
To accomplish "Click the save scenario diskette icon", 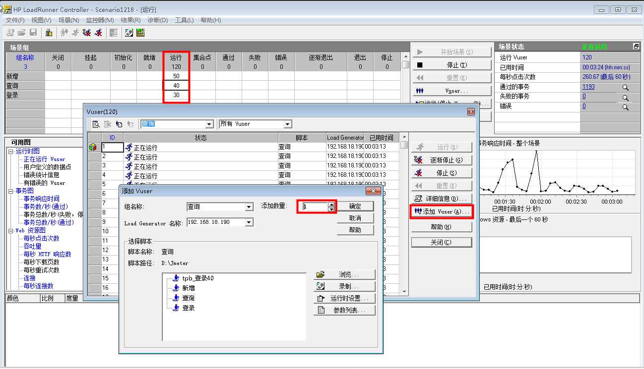I will pos(33,33).
